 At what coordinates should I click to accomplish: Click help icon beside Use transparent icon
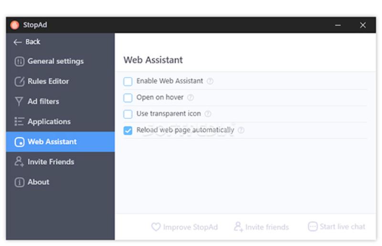[x=208, y=114]
